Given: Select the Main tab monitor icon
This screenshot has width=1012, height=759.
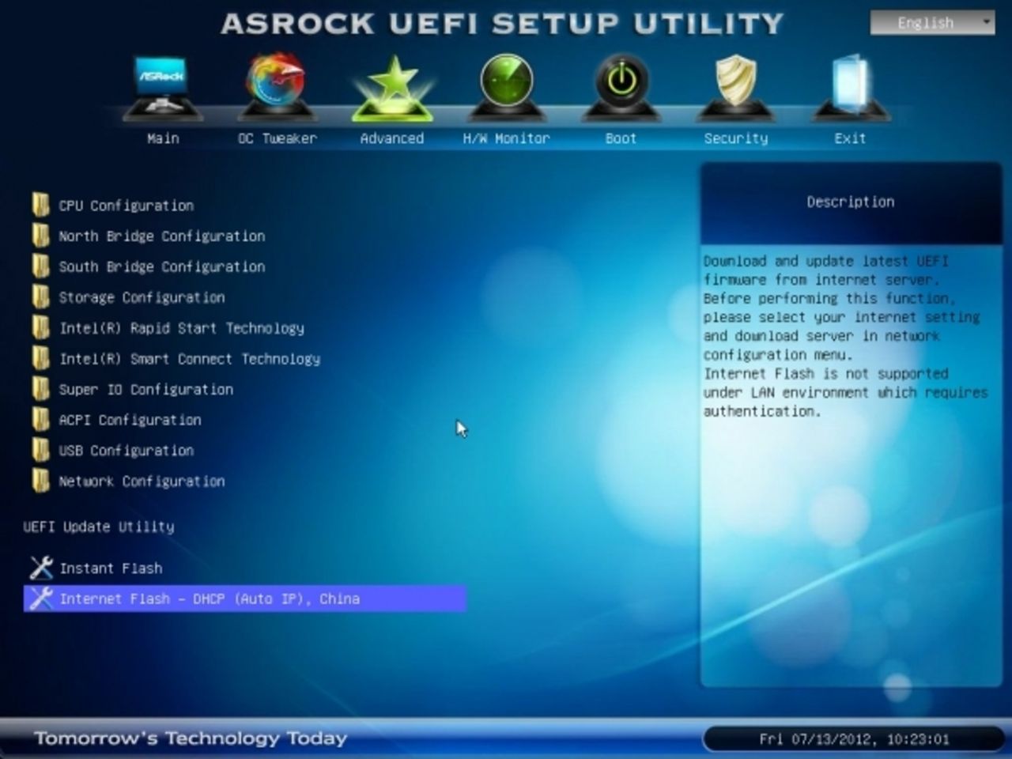Looking at the screenshot, I should point(162,83).
